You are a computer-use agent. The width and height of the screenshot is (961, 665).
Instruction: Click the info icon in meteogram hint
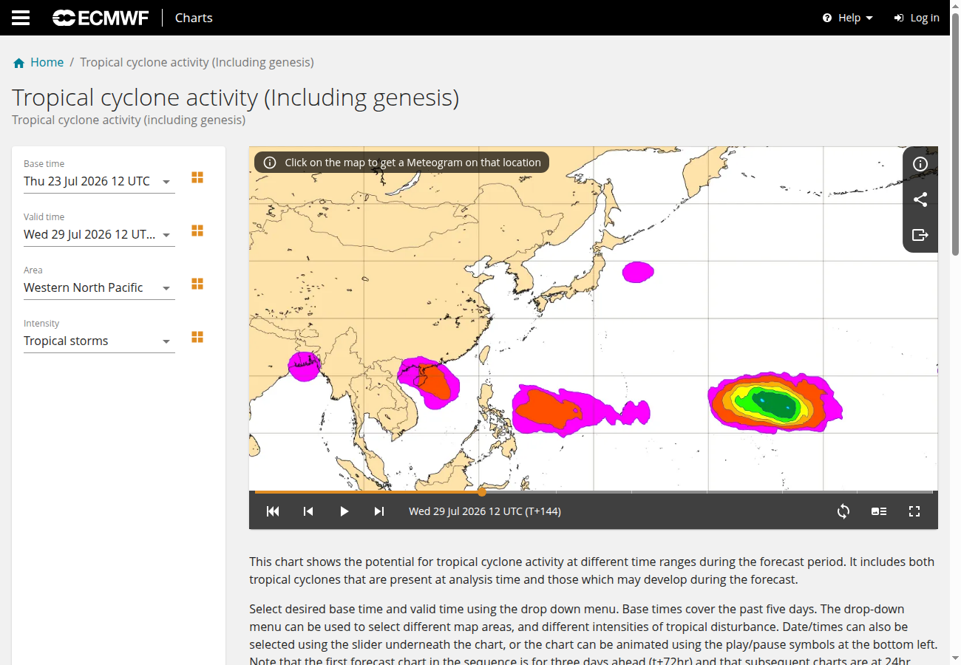coord(270,163)
